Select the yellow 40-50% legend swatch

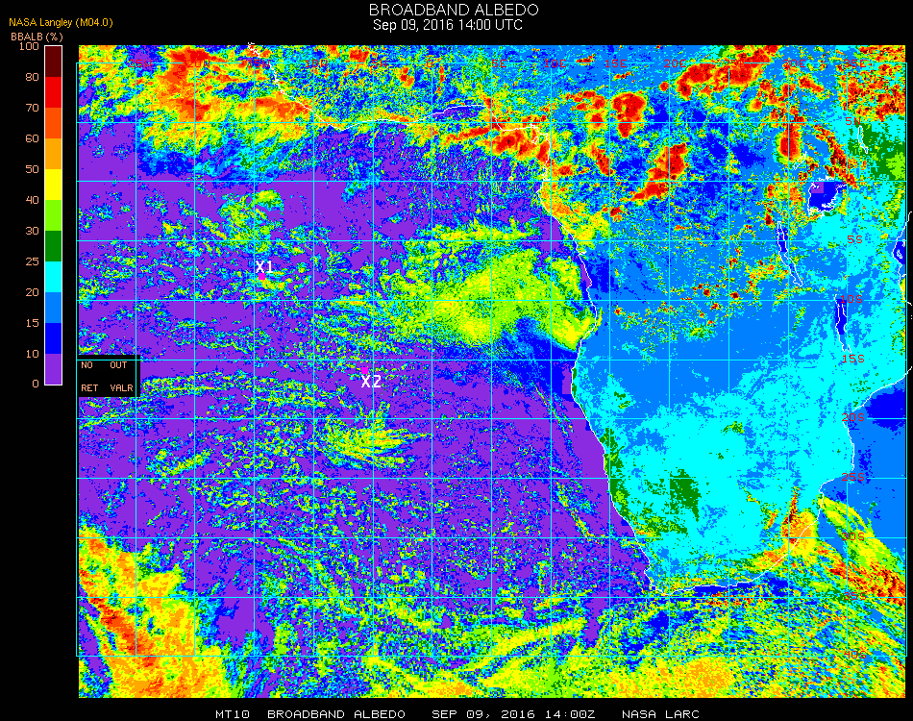coord(54,185)
